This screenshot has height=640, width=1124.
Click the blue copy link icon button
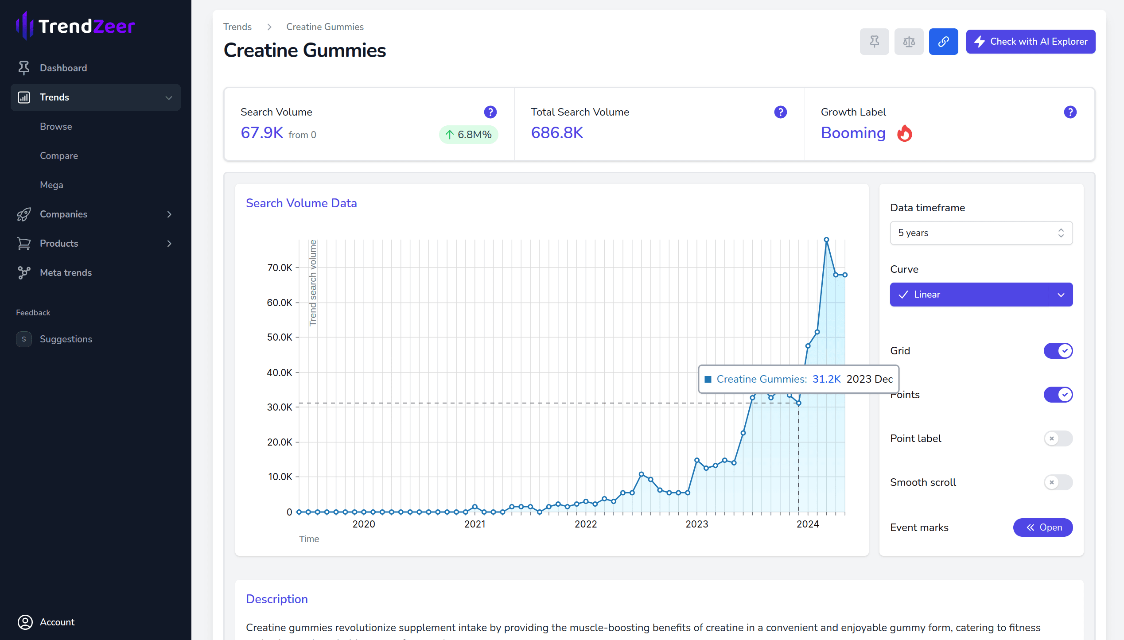tap(943, 42)
